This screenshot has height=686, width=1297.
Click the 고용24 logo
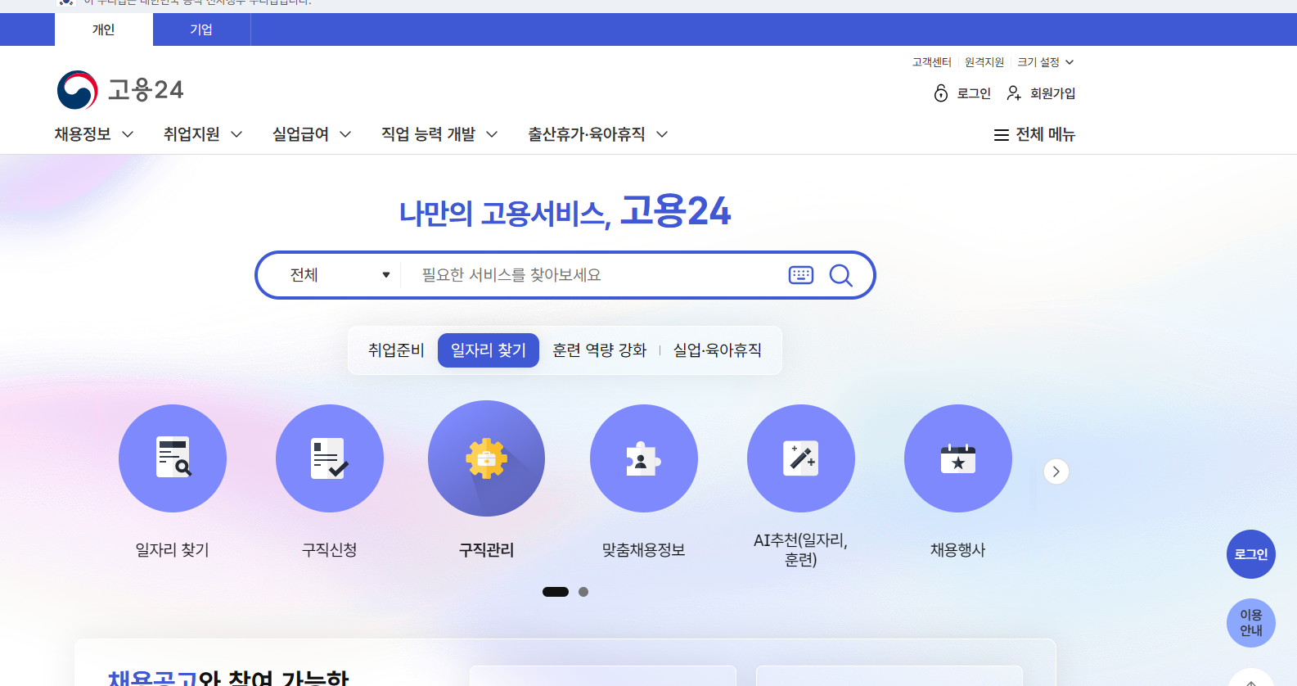(x=120, y=89)
